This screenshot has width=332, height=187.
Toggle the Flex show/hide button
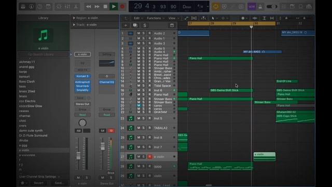[193, 18]
